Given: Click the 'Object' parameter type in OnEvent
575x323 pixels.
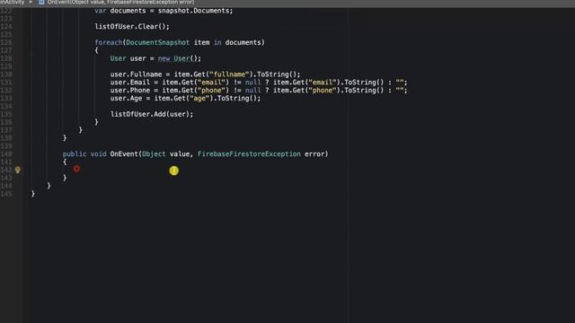Looking at the screenshot, I should tap(154, 154).
